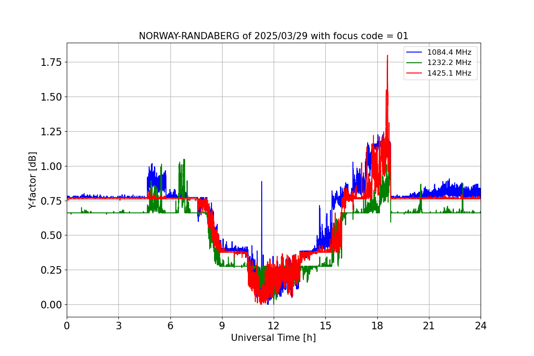Image resolution: width=534 pixels, height=356 pixels.
Task: Click the Y-factor [dB] axis label
Action: (32, 180)
